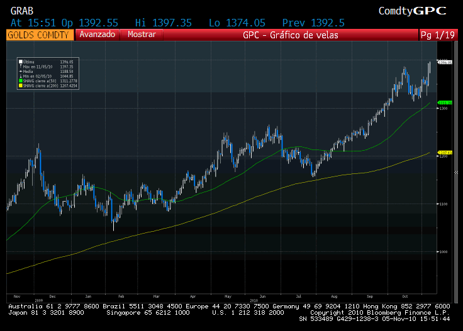Viewport: 463px width, 331px height.
Task: Click the 2009 year label on time axis
Action: pyautogui.click(x=38, y=300)
